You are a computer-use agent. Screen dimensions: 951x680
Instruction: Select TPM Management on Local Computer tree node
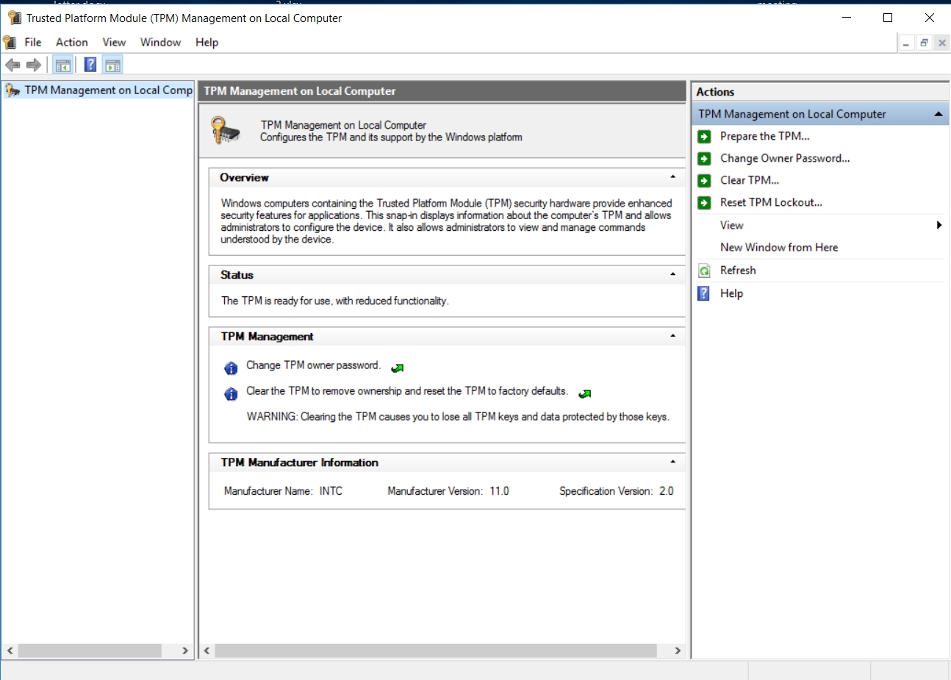point(108,90)
